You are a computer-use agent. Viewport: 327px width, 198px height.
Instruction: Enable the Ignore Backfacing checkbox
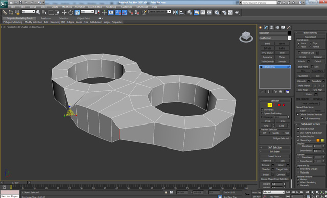[x=262, y=113]
